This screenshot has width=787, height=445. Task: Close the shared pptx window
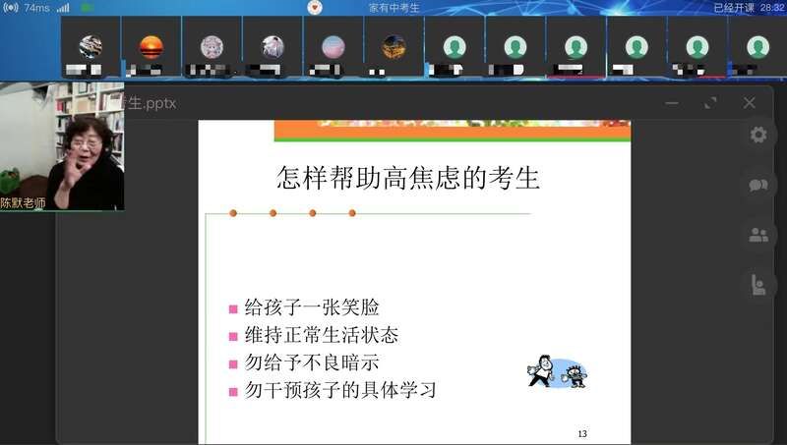point(750,103)
